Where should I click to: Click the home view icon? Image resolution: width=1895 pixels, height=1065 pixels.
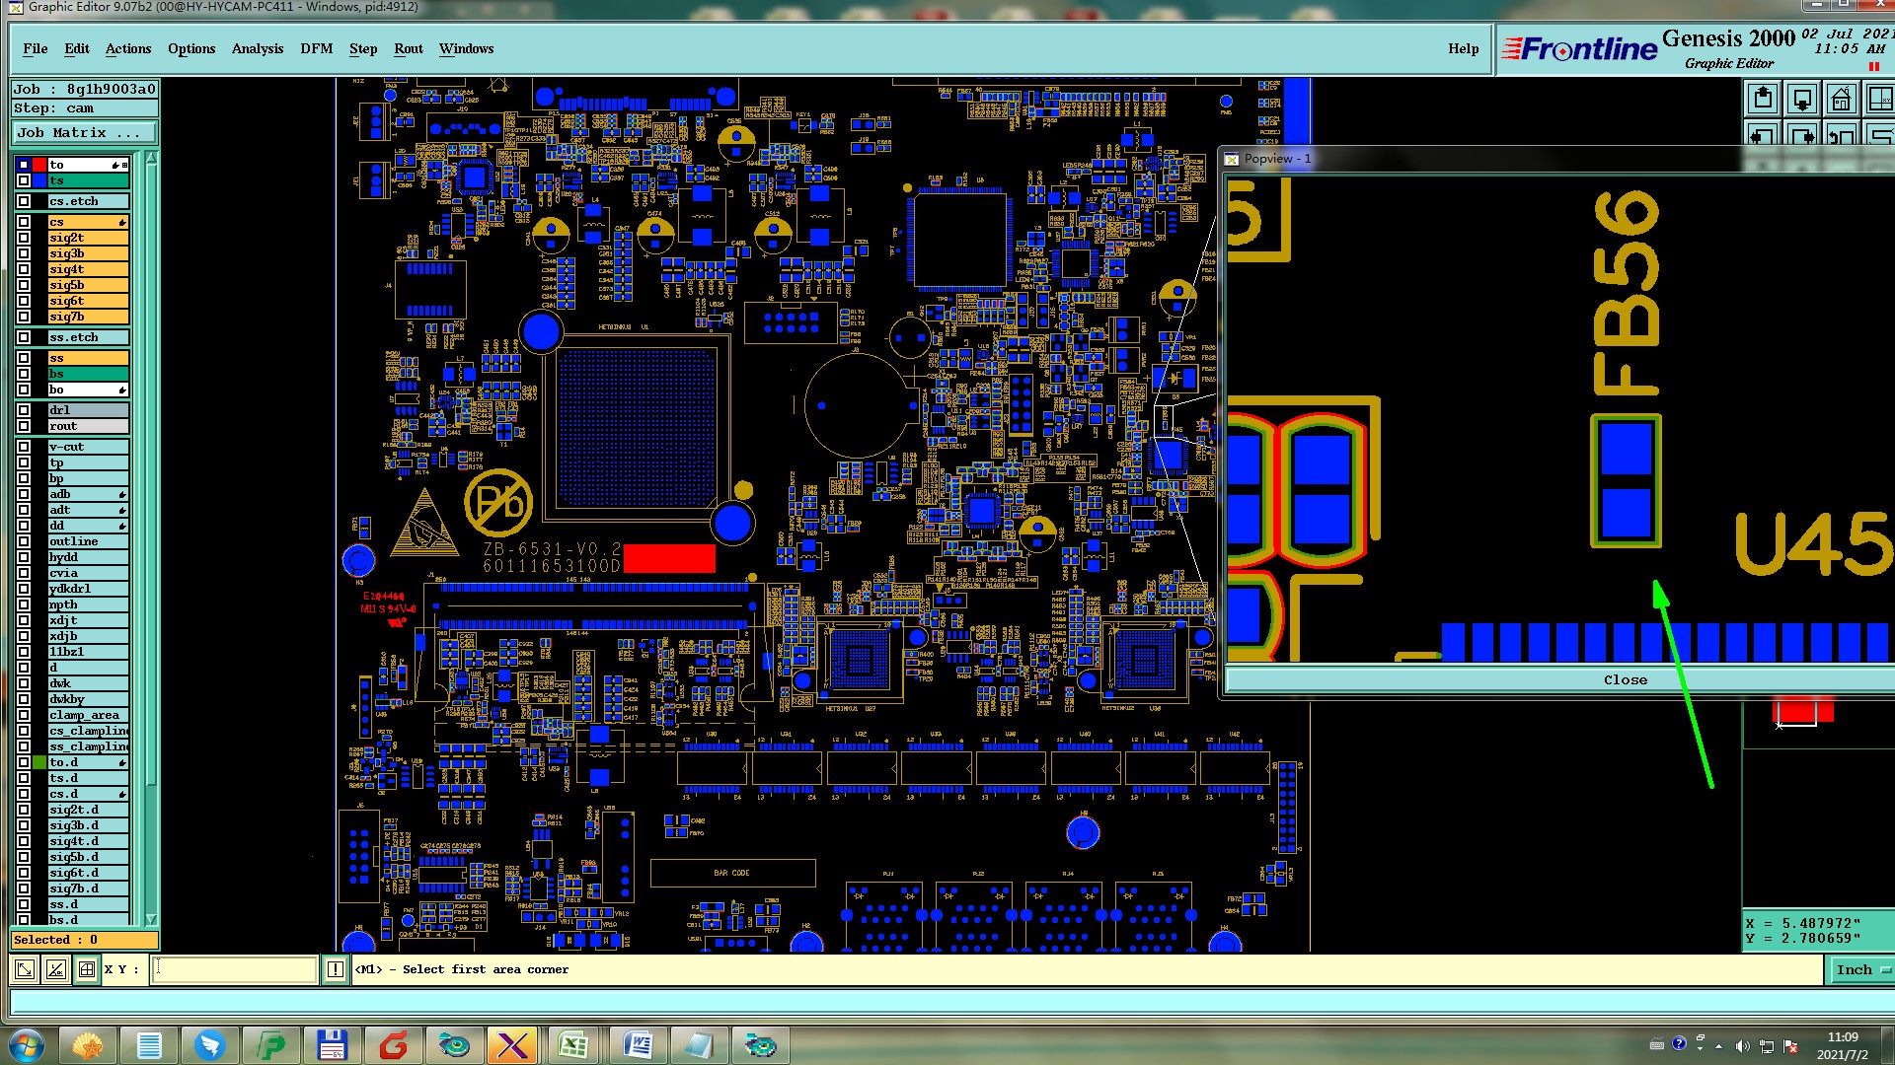coord(1841,99)
